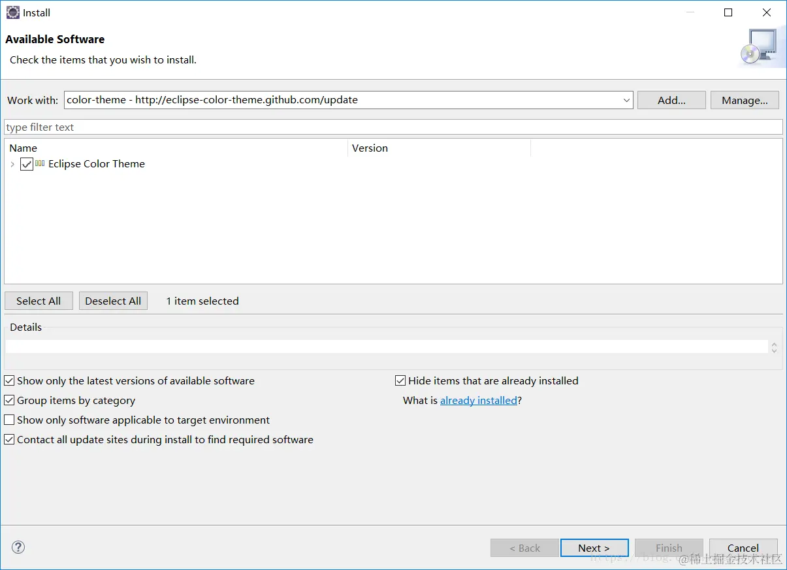Screen dimensions: 787x570
Task: Select the Eclipse Color Theme row text
Action: click(x=97, y=164)
